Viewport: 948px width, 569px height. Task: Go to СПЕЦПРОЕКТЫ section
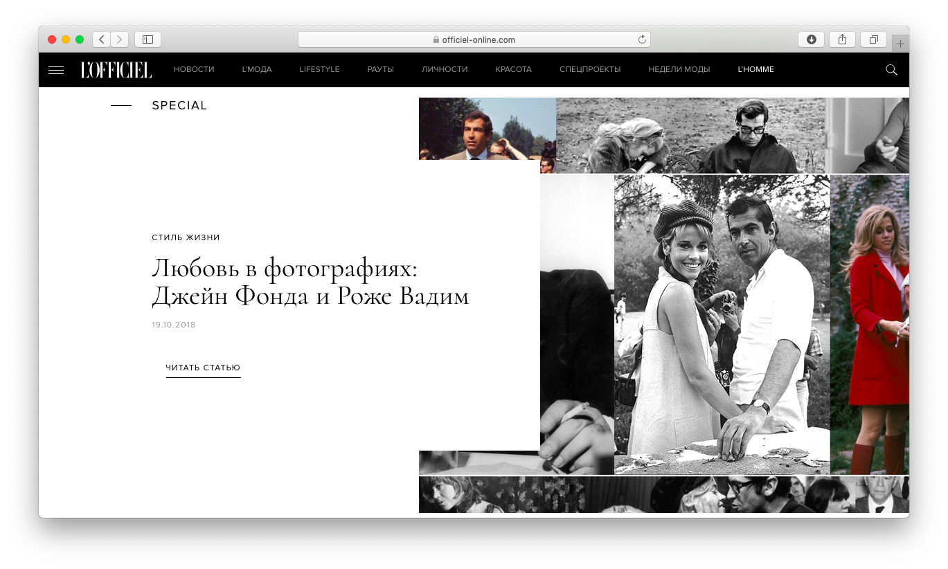(590, 70)
